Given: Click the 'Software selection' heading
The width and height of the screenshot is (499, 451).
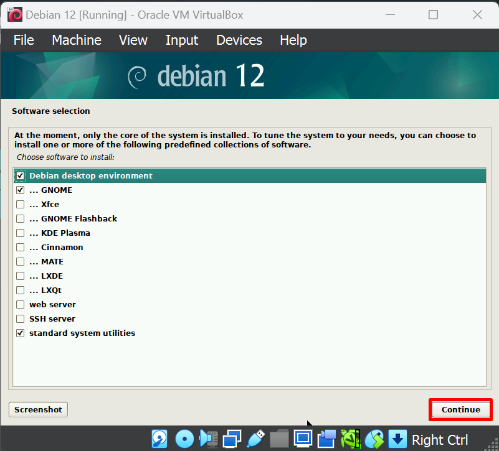Looking at the screenshot, I should (51, 111).
